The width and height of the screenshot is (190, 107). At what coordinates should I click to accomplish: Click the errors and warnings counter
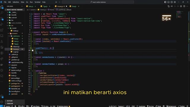coord(21,106)
